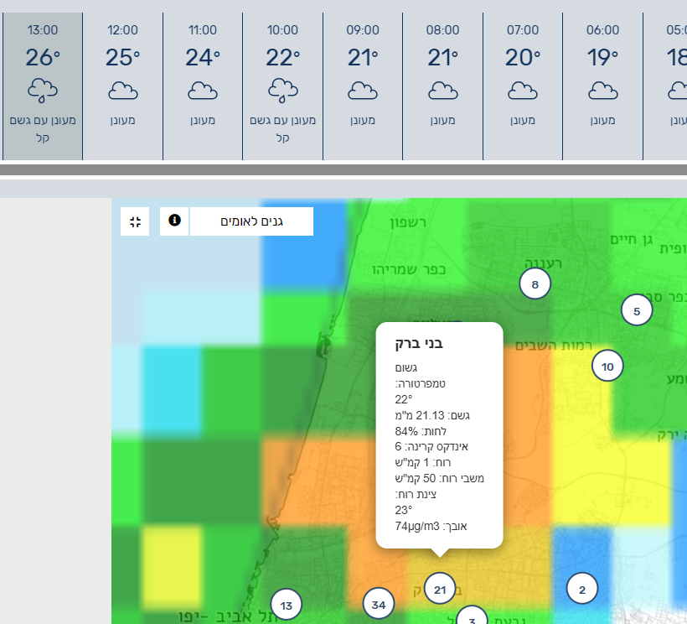Screen dimensions: 687x624
Task: Click the רשפון place label on map
Action: coord(408,223)
